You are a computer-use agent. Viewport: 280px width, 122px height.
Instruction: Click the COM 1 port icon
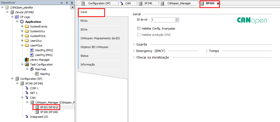coord(27,88)
